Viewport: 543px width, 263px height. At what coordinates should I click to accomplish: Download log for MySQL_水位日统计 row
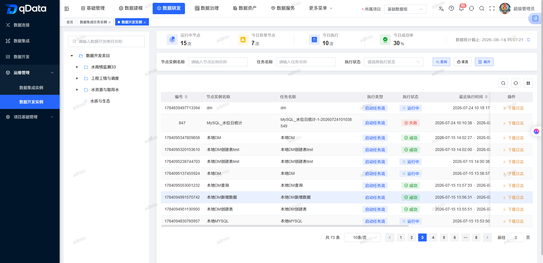pos(513,123)
